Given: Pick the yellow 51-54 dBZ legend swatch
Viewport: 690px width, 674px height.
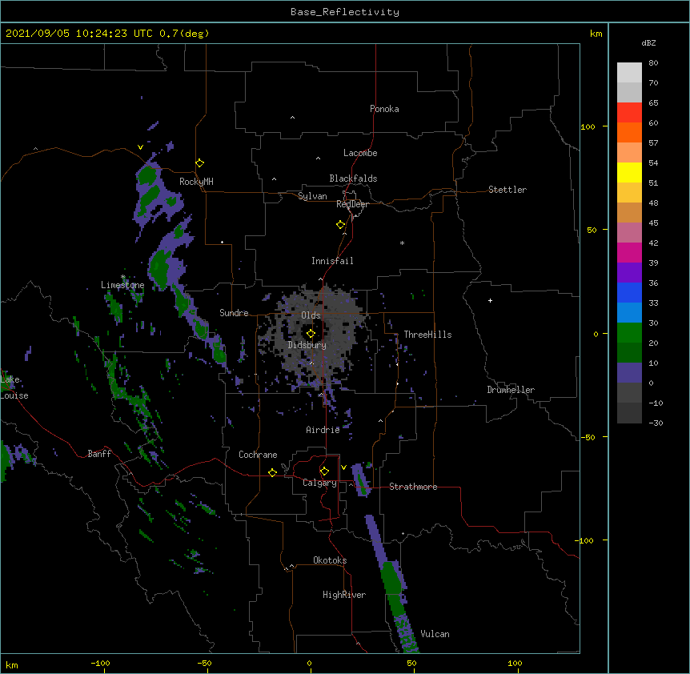Looking at the screenshot, I should 629,172.
